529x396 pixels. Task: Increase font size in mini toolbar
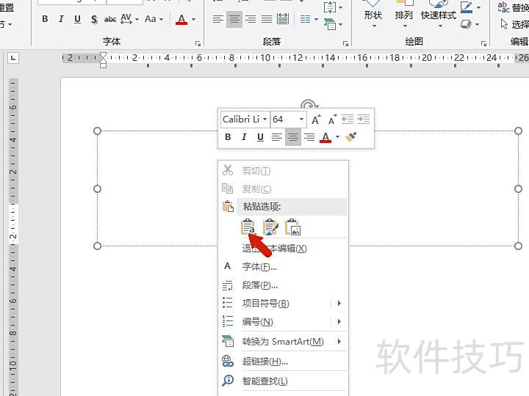coord(316,120)
